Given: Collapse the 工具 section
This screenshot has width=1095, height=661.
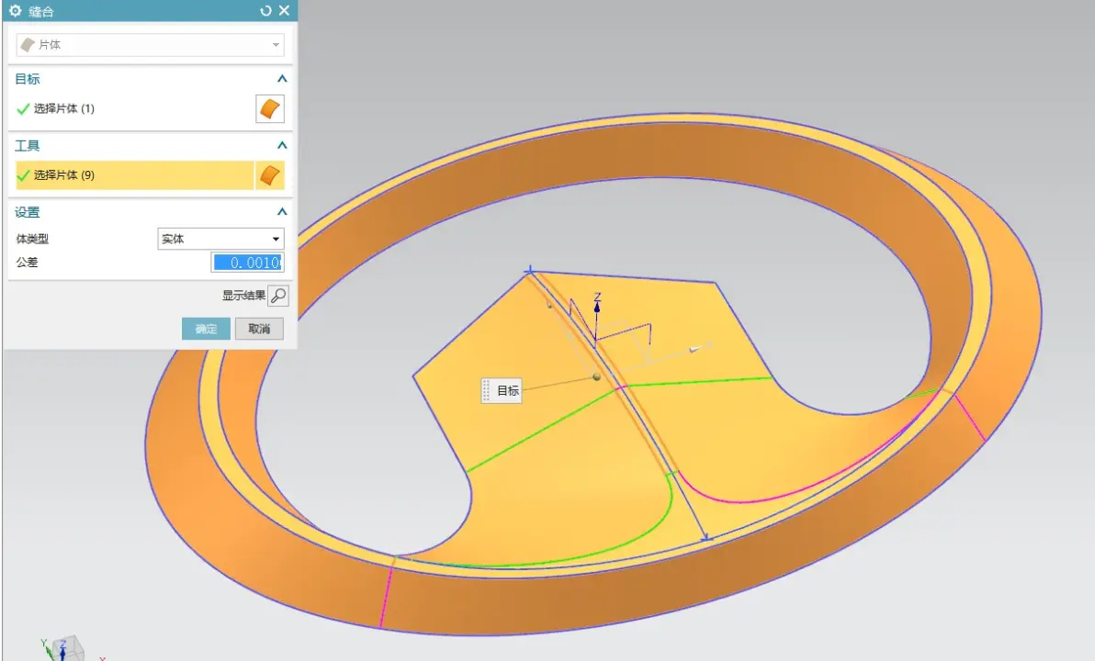Looking at the screenshot, I should (282, 145).
